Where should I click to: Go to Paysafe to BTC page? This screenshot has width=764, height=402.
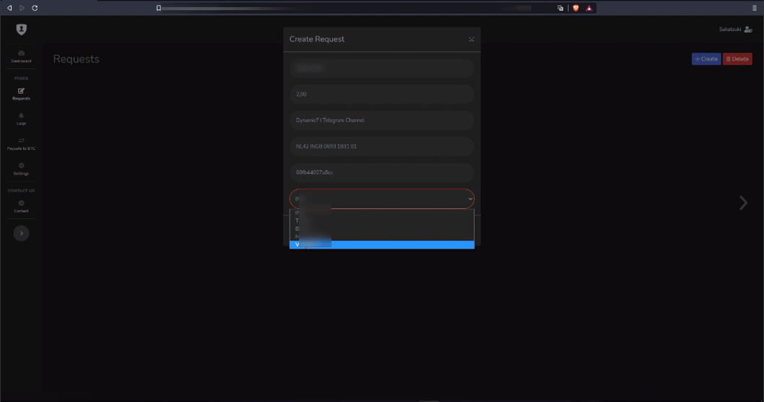tap(21, 143)
